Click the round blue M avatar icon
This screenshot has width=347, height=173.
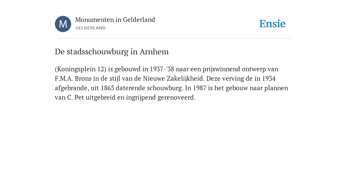click(63, 24)
